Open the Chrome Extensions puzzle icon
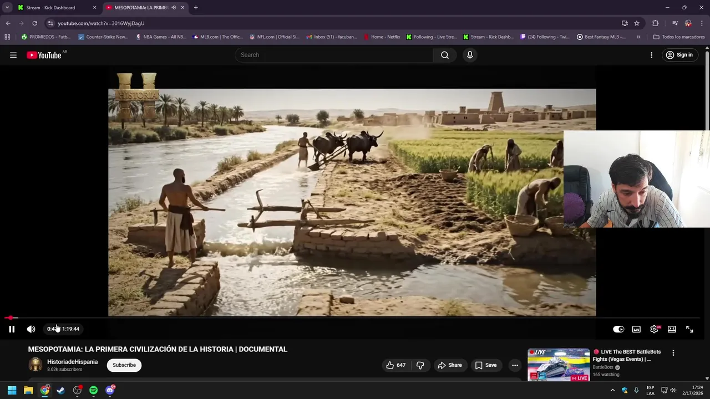This screenshot has height=399, width=710. pyautogui.click(x=656, y=23)
